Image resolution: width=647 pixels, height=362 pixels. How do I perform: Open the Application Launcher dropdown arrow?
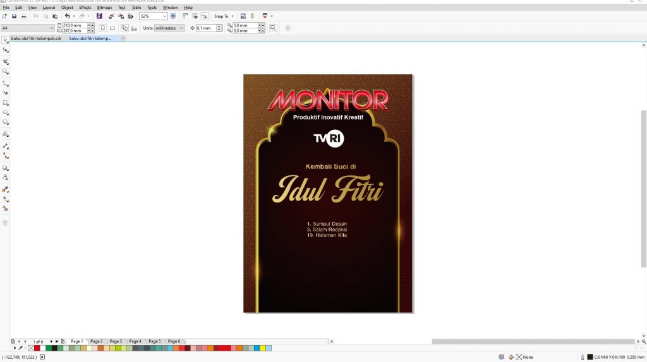click(x=272, y=16)
